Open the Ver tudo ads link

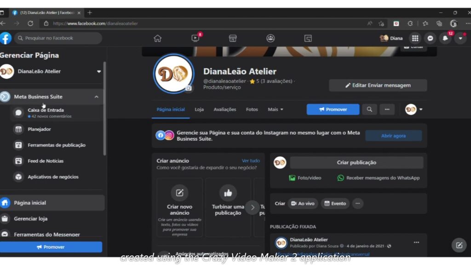251,161
